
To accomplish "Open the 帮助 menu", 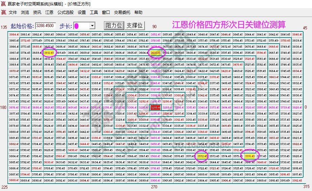I will (x=138, y=13).
